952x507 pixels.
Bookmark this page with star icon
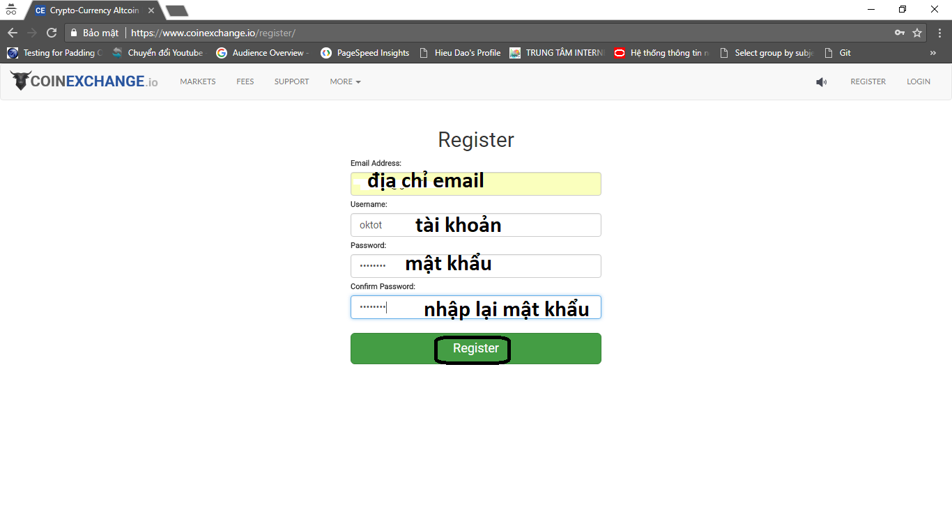click(917, 33)
